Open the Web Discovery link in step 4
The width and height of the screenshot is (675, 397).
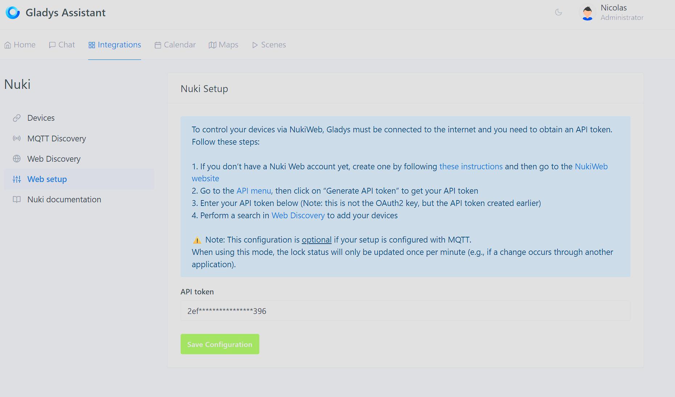298,215
